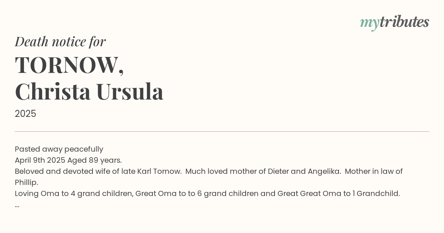Click the 'Death notice for' heading
This screenshot has width=444, height=233.
point(60,42)
